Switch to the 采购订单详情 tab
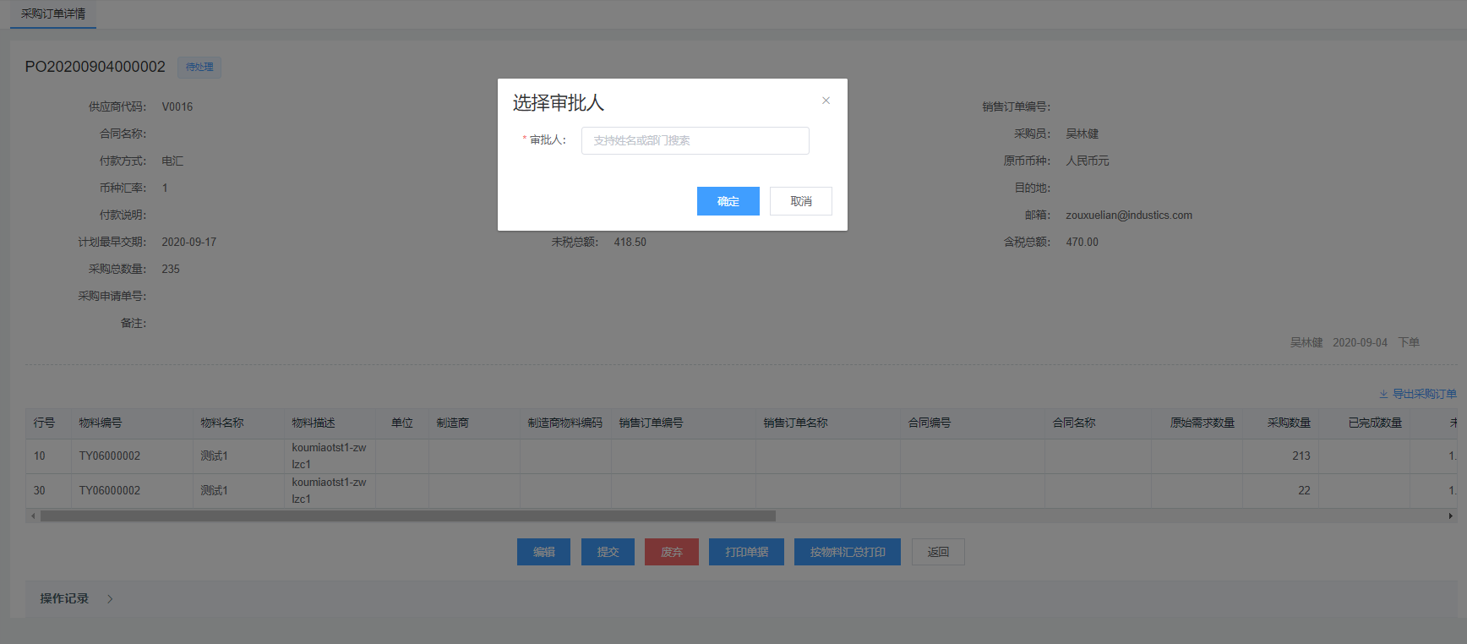Image resolution: width=1467 pixels, height=644 pixels. pyautogui.click(x=53, y=14)
